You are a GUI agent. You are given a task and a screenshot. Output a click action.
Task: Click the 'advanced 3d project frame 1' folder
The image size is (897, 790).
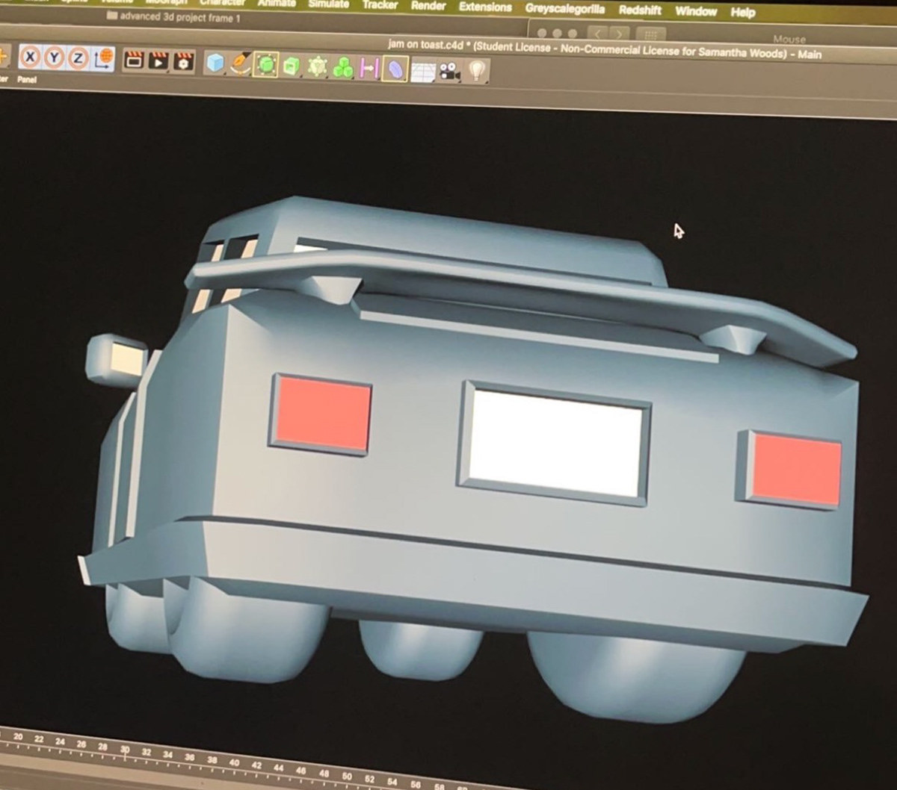point(173,17)
